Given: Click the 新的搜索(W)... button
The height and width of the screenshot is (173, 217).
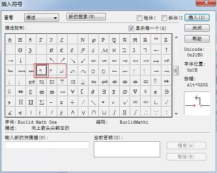Looking at the screenshot, I should pos(86,17).
